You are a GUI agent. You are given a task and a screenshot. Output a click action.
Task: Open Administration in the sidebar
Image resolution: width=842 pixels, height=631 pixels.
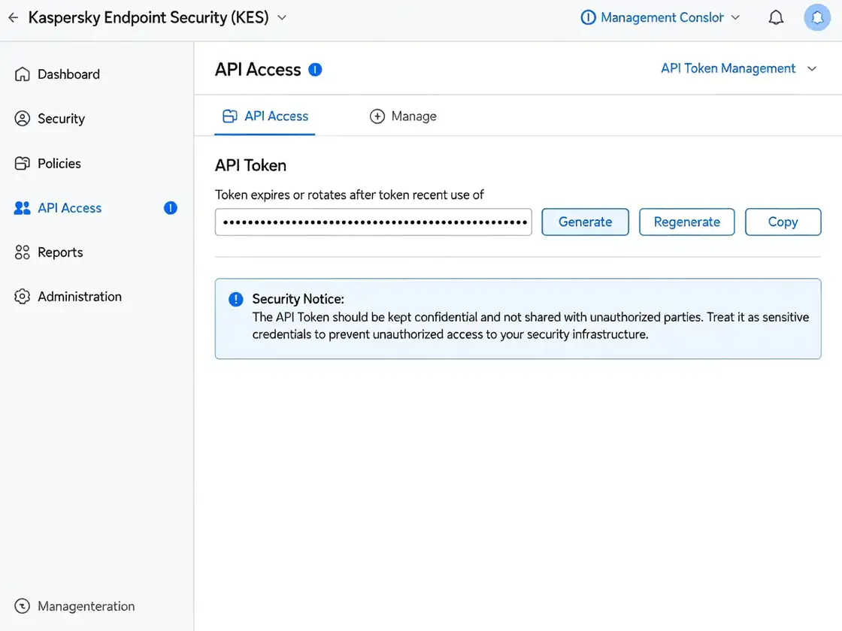pyautogui.click(x=80, y=296)
